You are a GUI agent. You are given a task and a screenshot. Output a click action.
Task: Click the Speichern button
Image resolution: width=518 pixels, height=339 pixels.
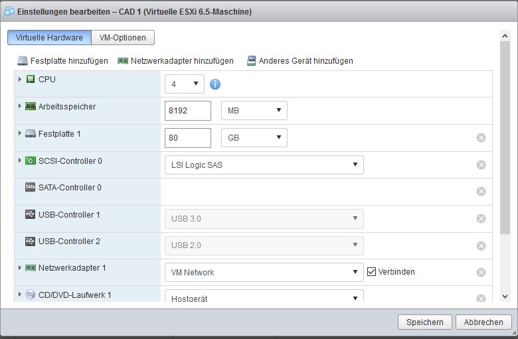pos(424,322)
